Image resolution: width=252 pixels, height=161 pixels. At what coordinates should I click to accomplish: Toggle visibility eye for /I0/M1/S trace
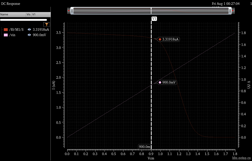[29, 29]
